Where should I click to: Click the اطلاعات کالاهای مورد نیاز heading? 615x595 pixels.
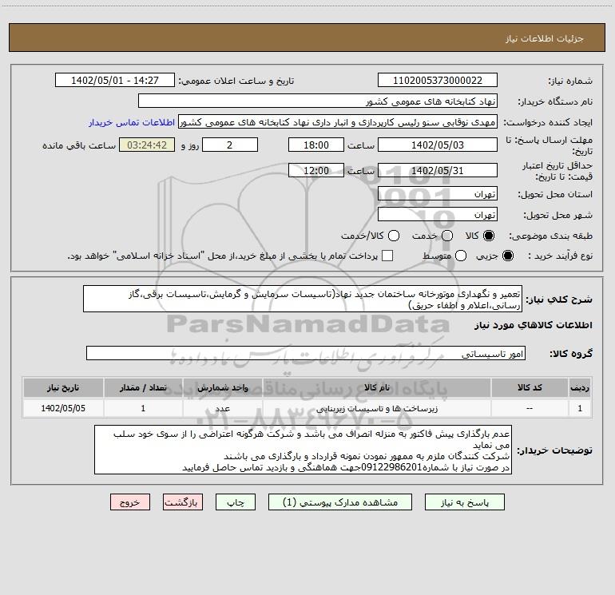pos(534,325)
